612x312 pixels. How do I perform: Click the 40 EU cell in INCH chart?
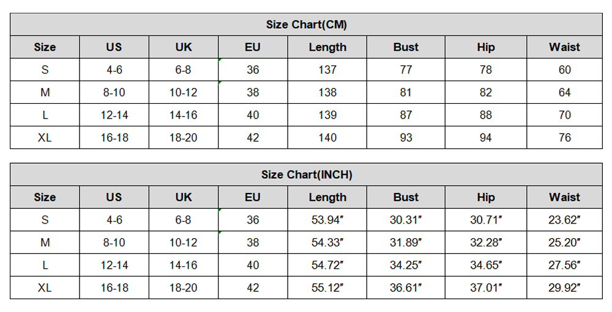coord(253,265)
